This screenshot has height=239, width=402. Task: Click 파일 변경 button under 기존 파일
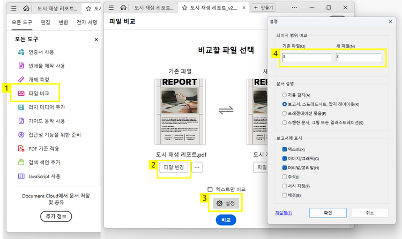[x=174, y=167]
